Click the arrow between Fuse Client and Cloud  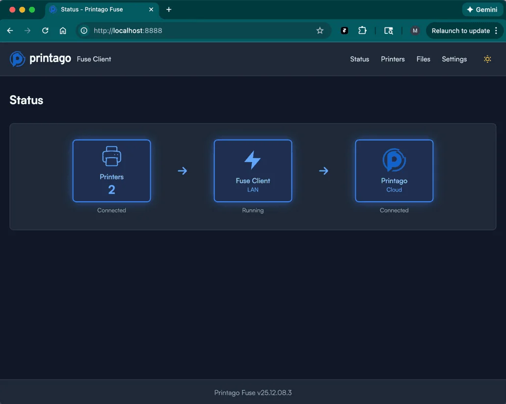coord(323,171)
